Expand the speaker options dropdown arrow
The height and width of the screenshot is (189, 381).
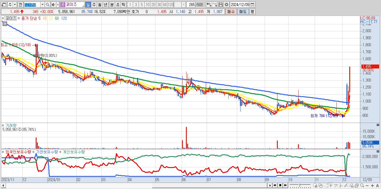[x=58, y=5]
